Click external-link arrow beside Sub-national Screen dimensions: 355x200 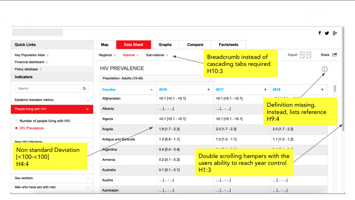[x=167, y=55]
